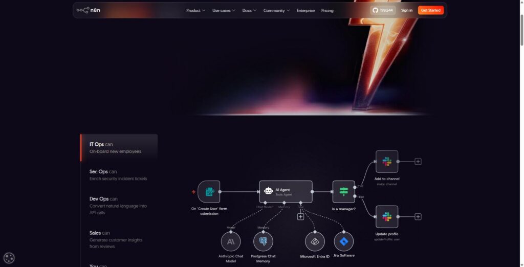The height and width of the screenshot is (267, 524).
Task: Click the plus icon under the Tool connector
Action: coord(300,216)
